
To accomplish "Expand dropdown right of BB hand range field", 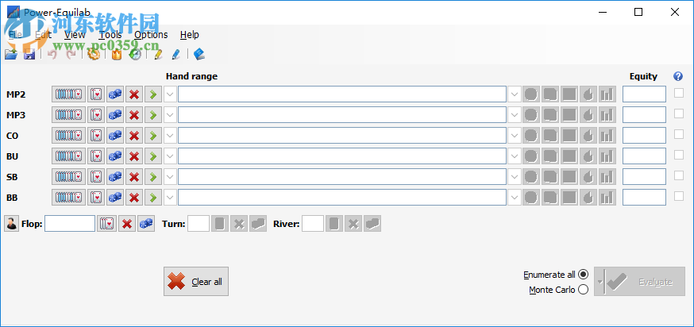I will [515, 198].
